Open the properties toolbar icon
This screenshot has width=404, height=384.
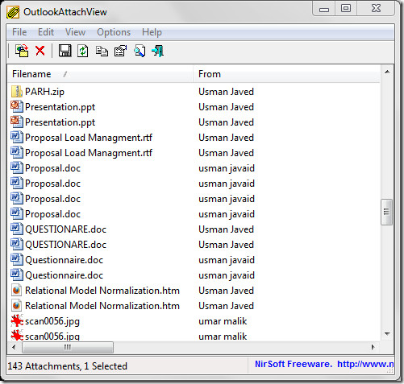pos(120,51)
